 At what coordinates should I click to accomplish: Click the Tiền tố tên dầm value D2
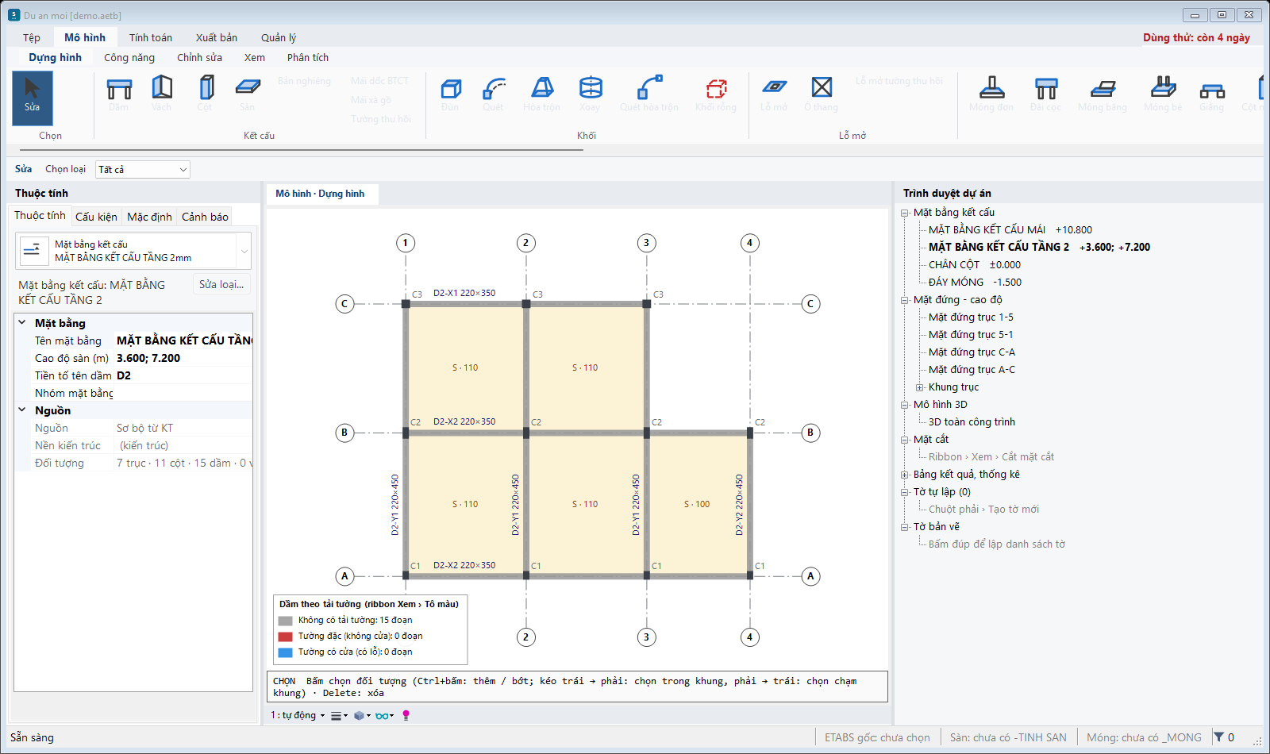pyautogui.click(x=183, y=375)
